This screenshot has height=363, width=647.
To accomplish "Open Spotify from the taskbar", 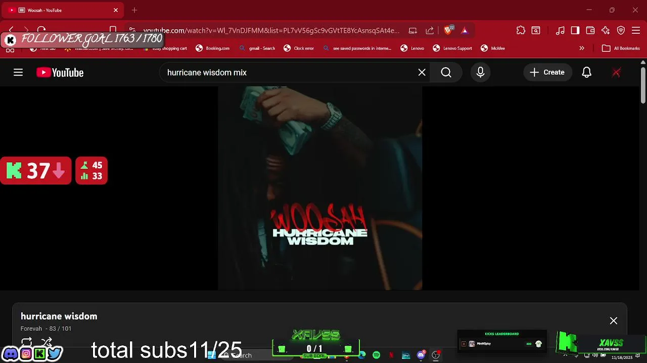I will coord(376,355).
